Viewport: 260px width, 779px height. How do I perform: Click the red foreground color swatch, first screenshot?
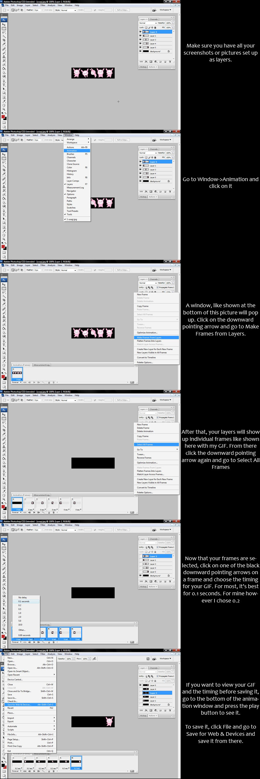3,117
